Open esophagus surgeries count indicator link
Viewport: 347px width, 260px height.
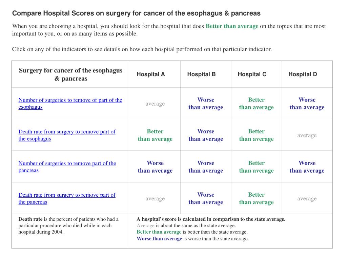click(70, 104)
